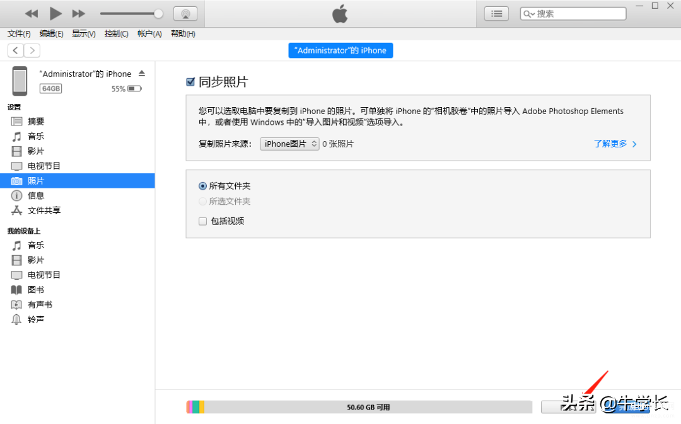Open the AirPlay output icon

[185, 14]
